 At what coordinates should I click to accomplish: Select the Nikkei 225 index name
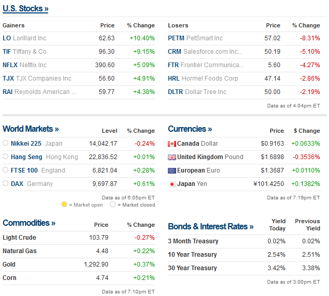[x=26, y=144]
